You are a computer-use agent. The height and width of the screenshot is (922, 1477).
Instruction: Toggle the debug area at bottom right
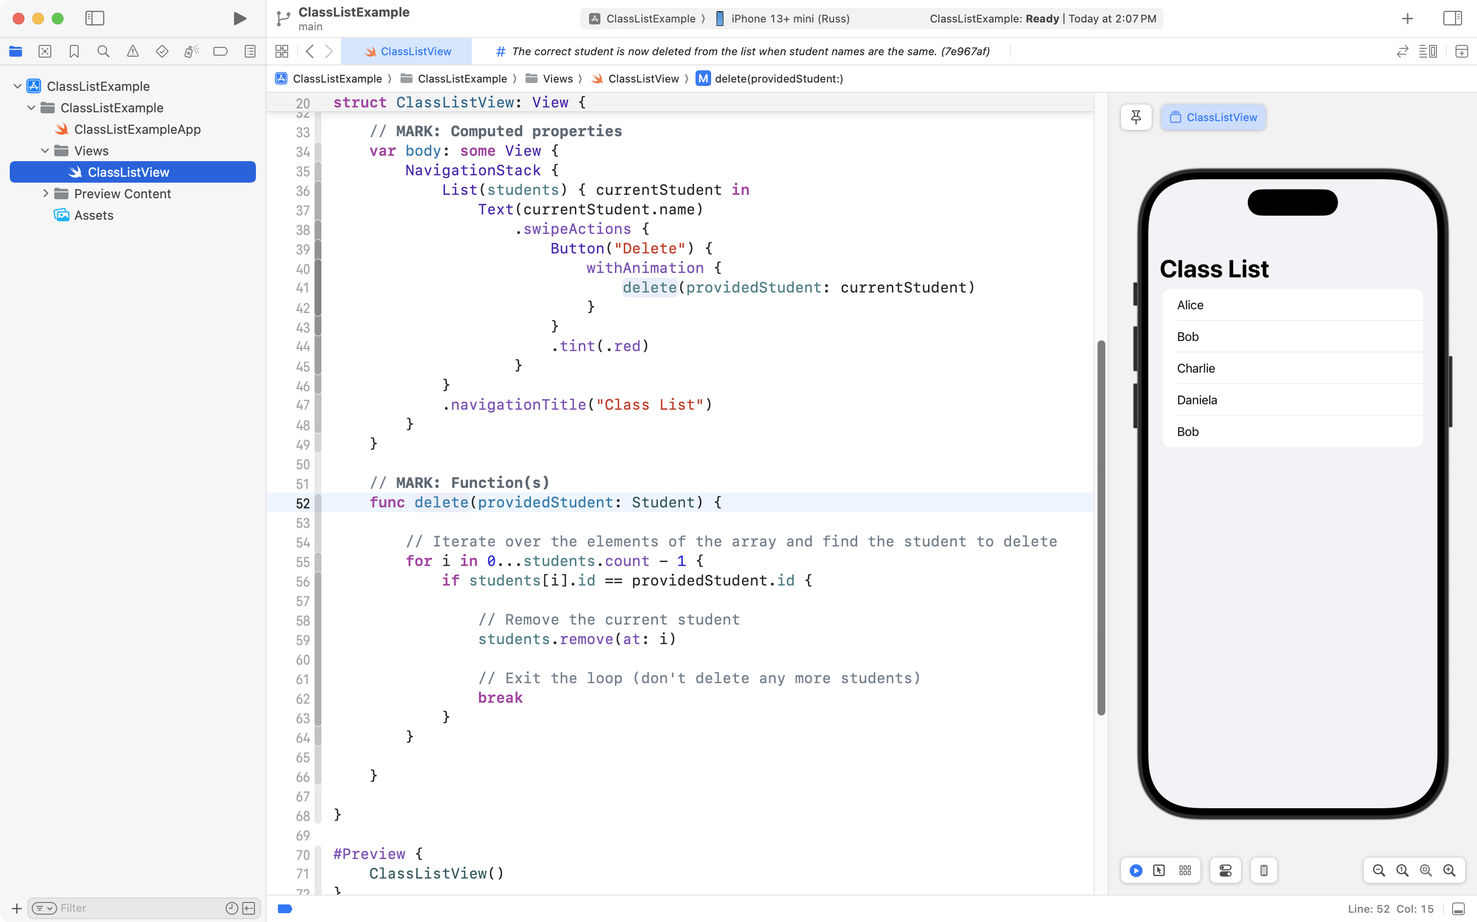[1458, 909]
